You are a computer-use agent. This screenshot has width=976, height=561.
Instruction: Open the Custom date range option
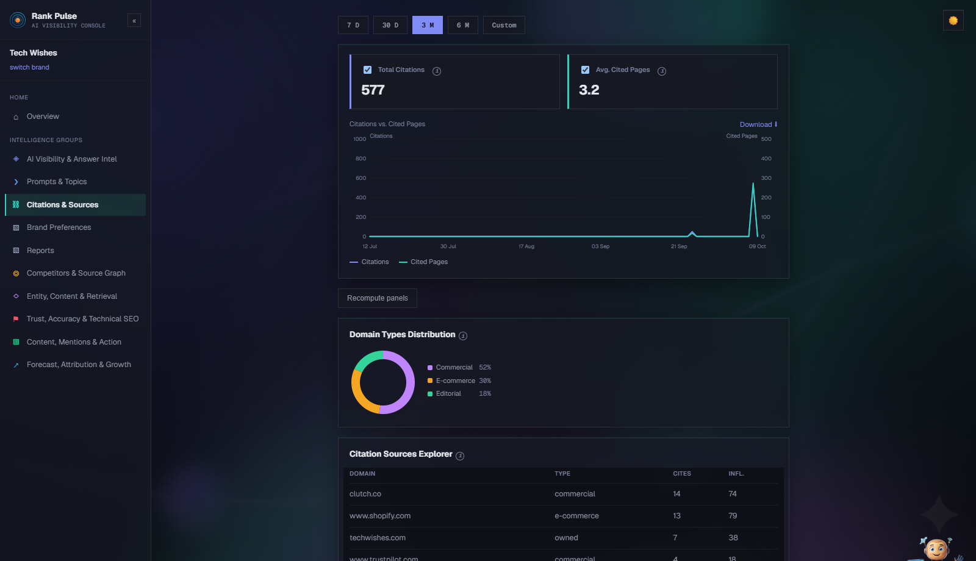tap(504, 25)
